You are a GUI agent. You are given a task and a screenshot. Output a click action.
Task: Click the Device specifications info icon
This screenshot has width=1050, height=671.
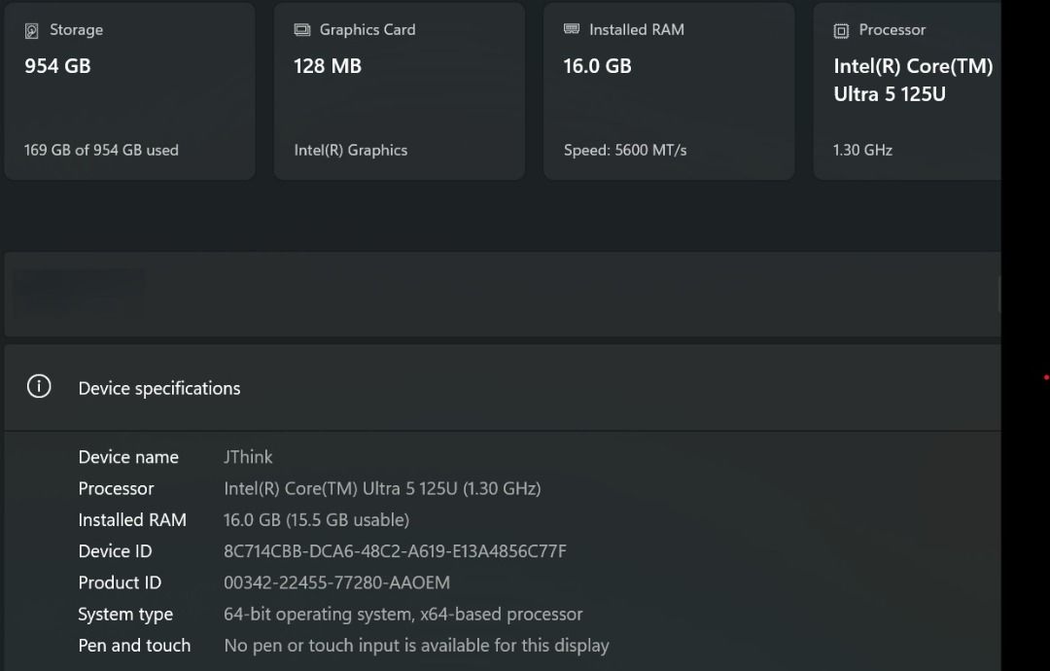[39, 387]
